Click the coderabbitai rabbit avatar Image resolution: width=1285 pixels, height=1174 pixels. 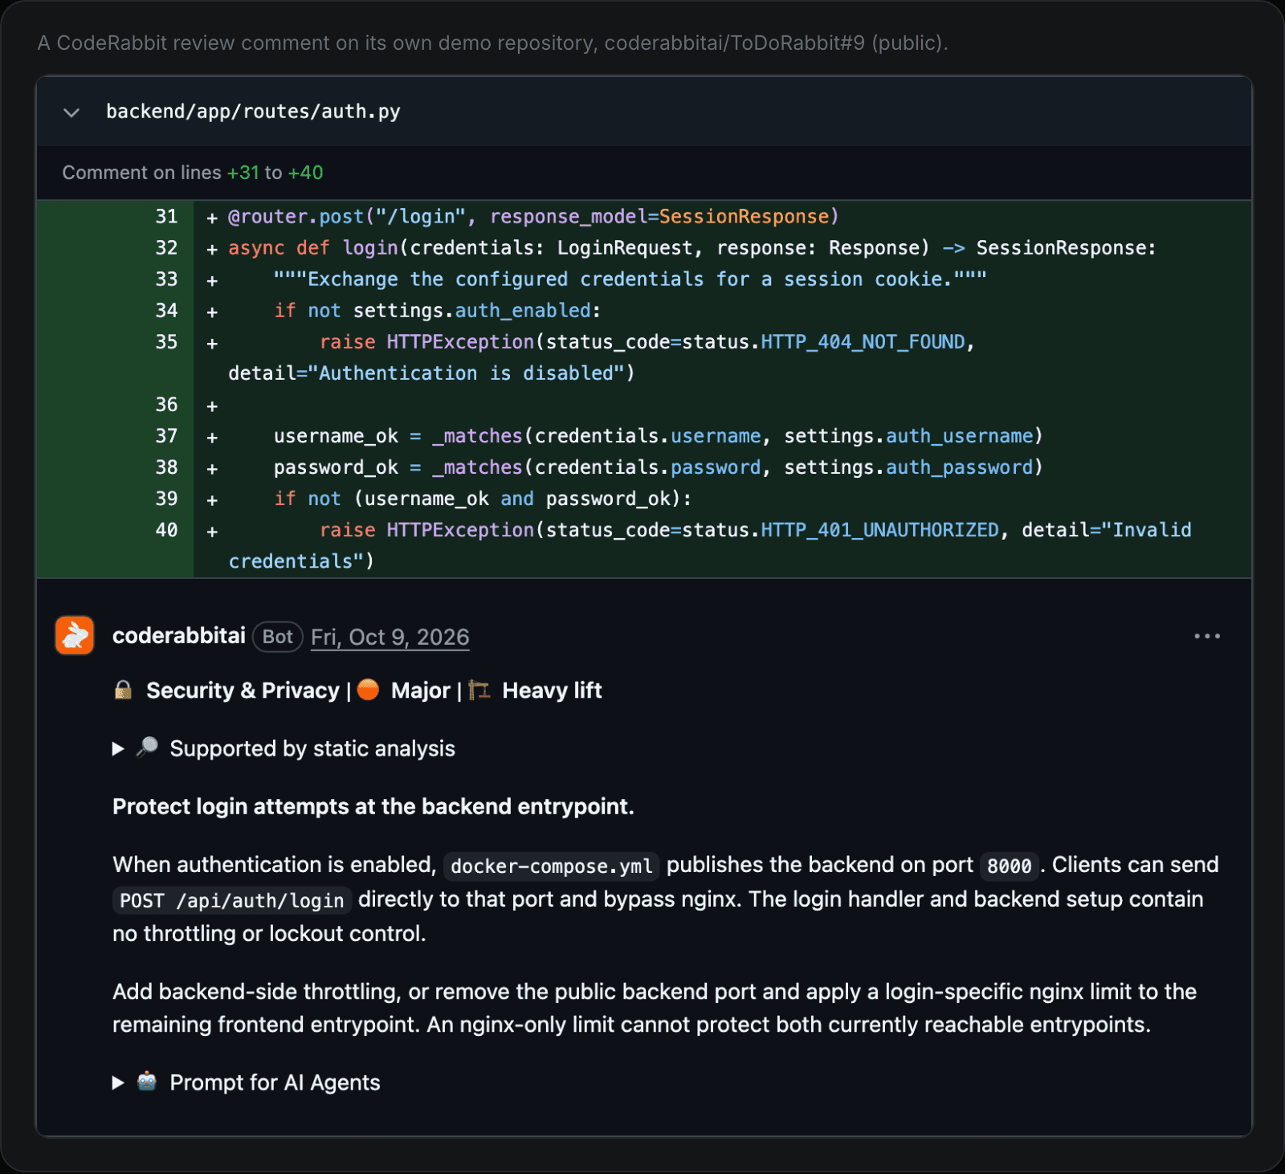[75, 635]
